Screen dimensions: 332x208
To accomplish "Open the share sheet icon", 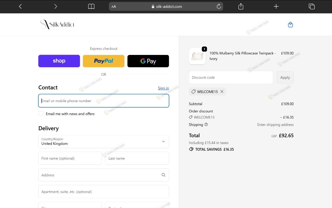I will coord(241,6).
